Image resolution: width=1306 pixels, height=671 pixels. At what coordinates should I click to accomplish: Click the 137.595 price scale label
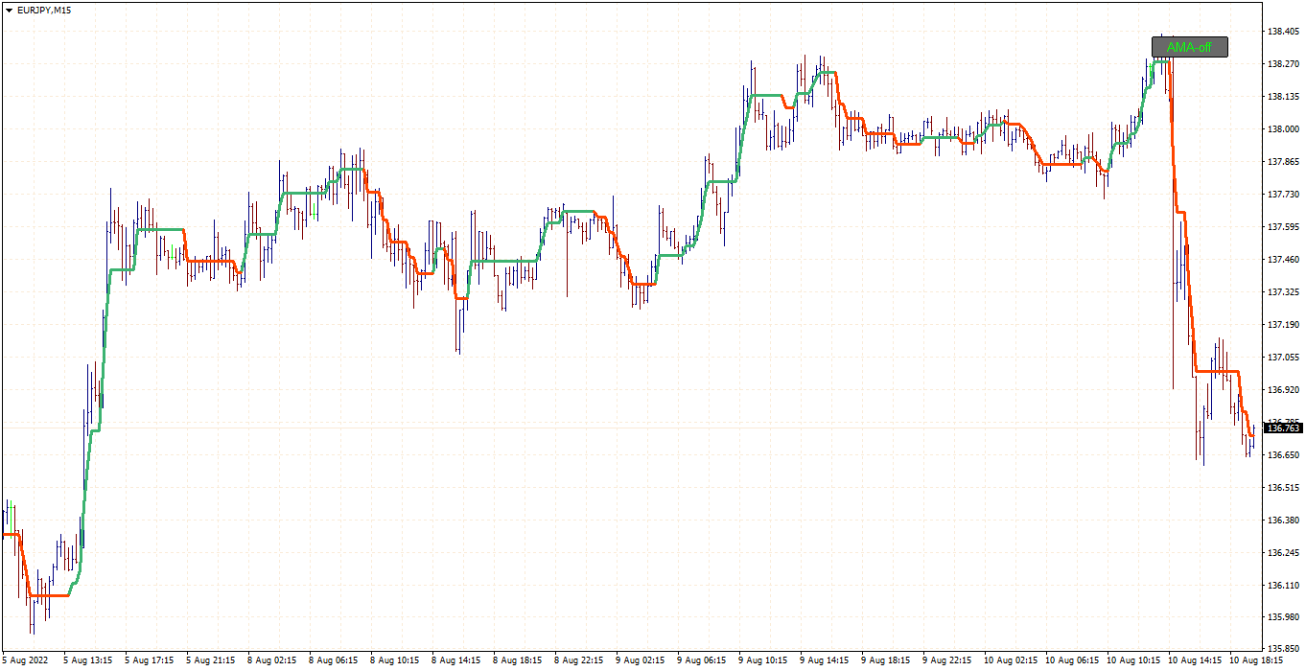click(x=1282, y=227)
